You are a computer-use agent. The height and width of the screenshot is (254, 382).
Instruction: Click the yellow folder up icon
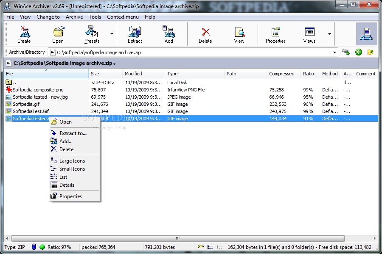point(370,52)
